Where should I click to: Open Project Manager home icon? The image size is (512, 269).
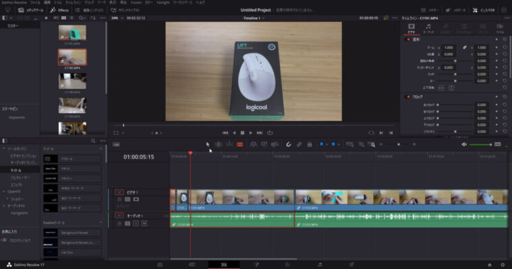pyautogui.click(x=490, y=265)
